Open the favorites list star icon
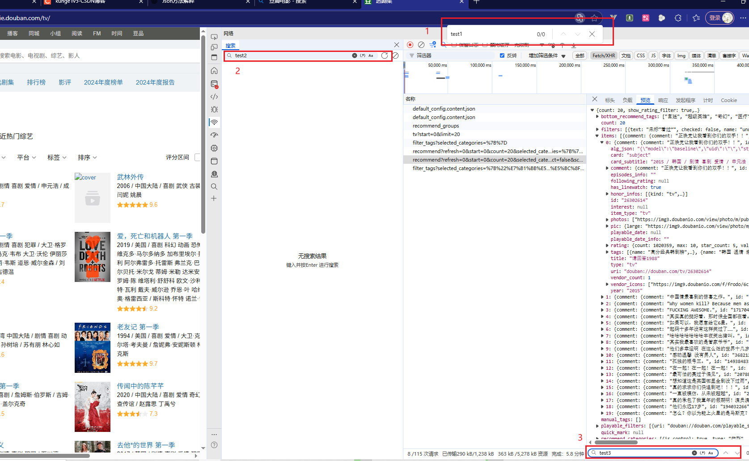Screen dimensions: 749x461 [696, 18]
